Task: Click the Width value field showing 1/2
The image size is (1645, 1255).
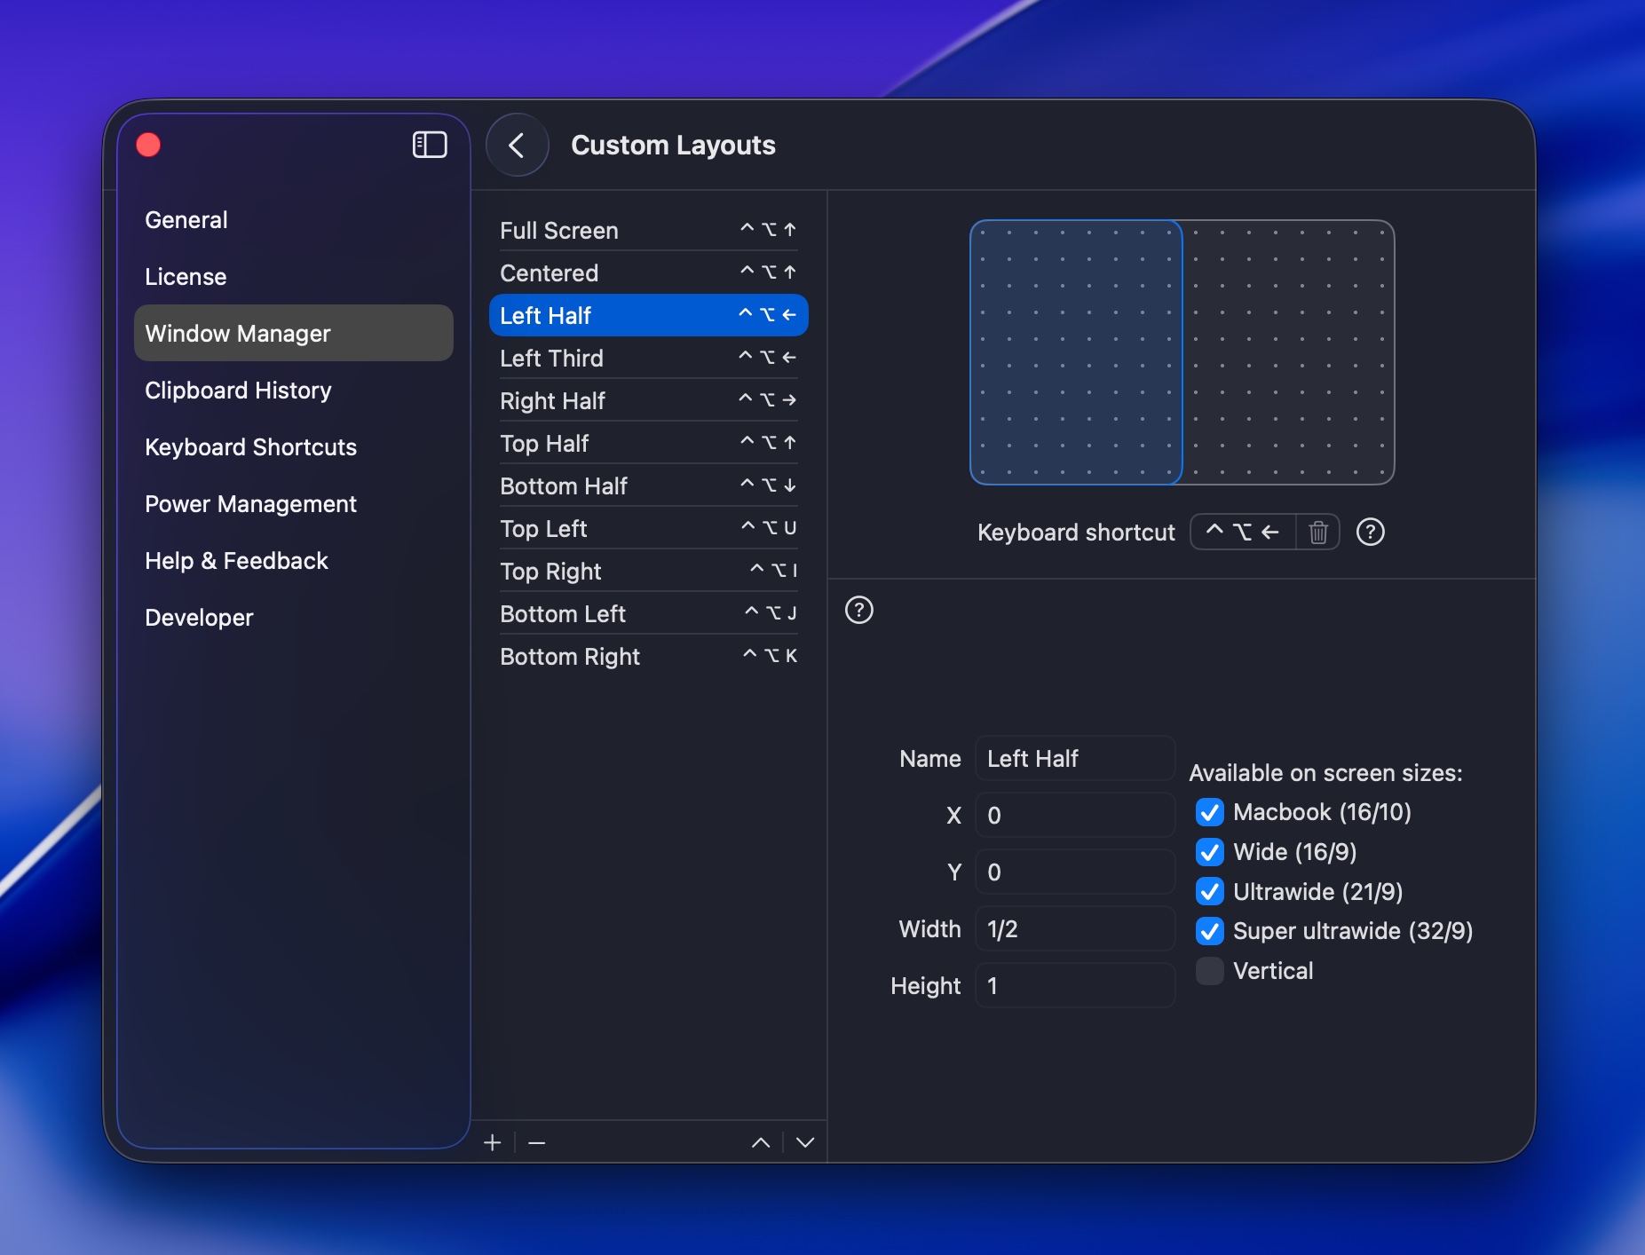Action: pyautogui.click(x=1074, y=928)
